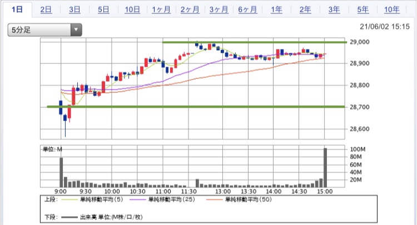Click the 60M volume axis label
Image resolution: width=417 pixels, height=225 pixels.
click(356, 164)
